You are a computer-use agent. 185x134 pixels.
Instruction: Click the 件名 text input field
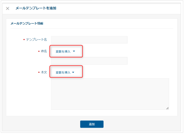(89, 61)
